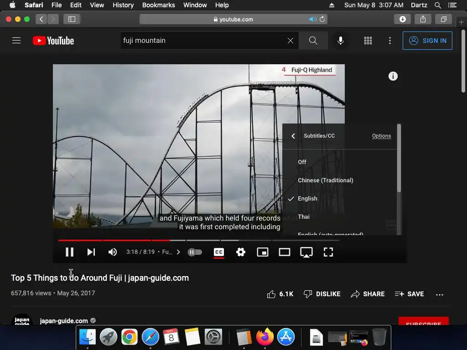Click the SAVE to playlist button
The height and width of the screenshot is (350, 467).
pyautogui.click(x=409, y=294)
